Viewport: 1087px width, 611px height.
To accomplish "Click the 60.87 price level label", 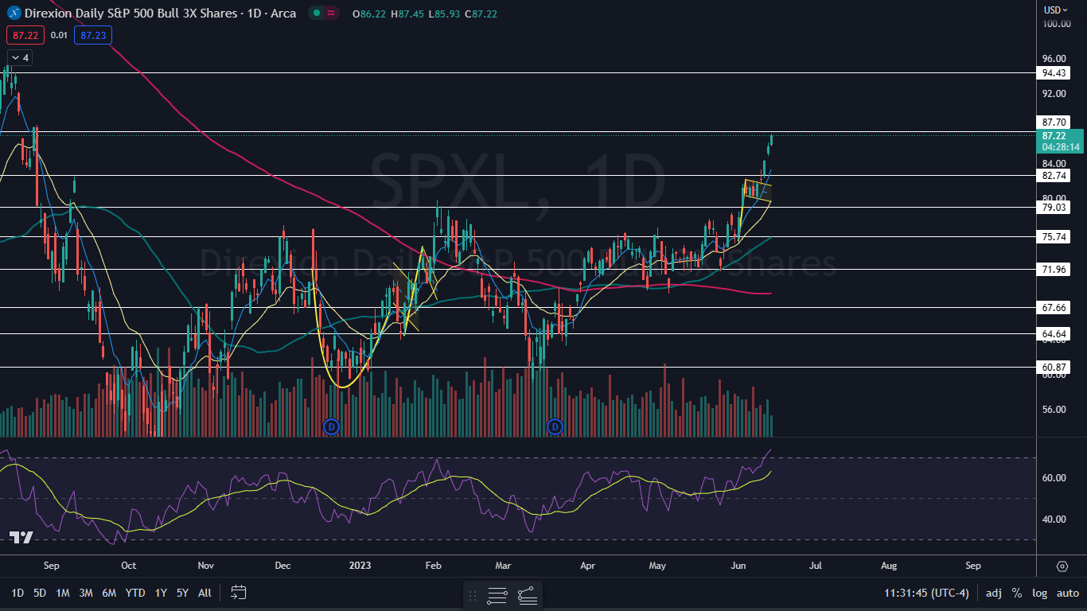I will [x=1054, y=367].
